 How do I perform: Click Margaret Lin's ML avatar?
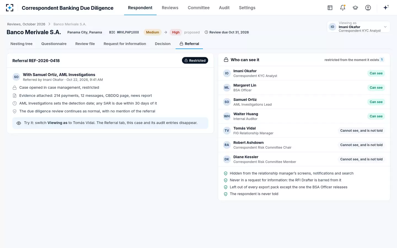(227, 88)
